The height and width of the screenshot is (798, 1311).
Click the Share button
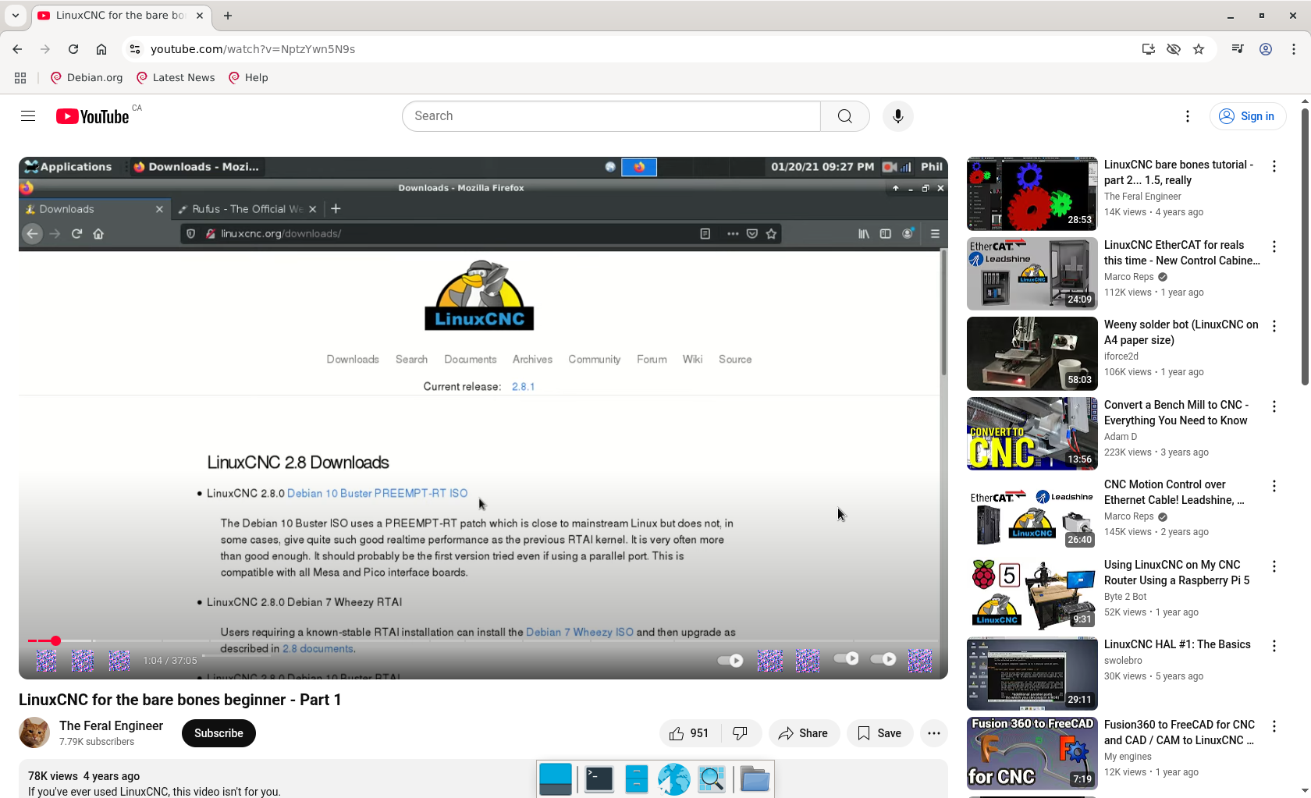pyautogui.click(x=804, y=733)
